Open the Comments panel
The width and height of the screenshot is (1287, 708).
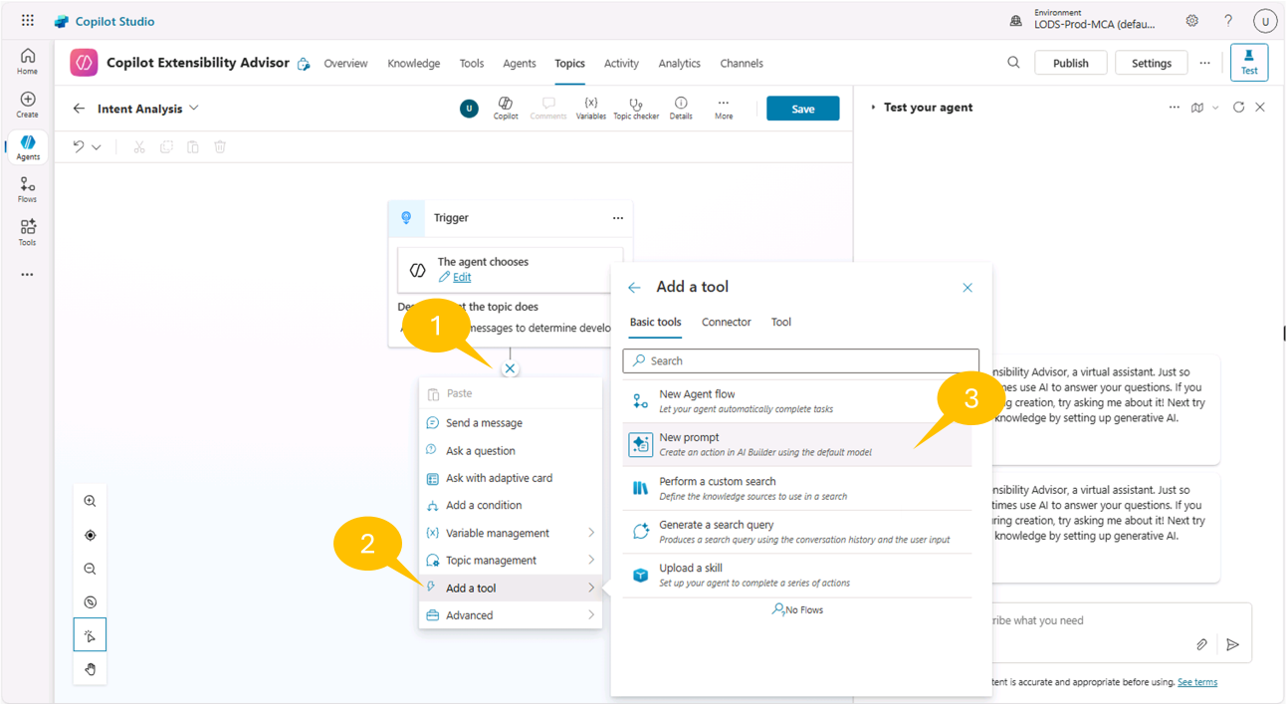pyautogui.click(x=548, y=109)
